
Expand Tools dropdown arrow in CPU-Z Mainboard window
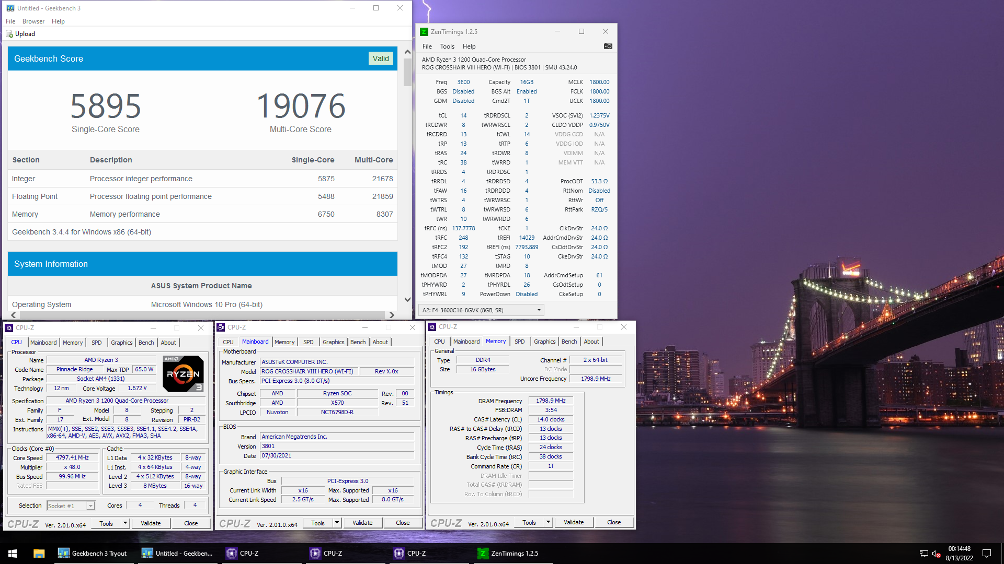pyautogui.click(x=337, y=523)
